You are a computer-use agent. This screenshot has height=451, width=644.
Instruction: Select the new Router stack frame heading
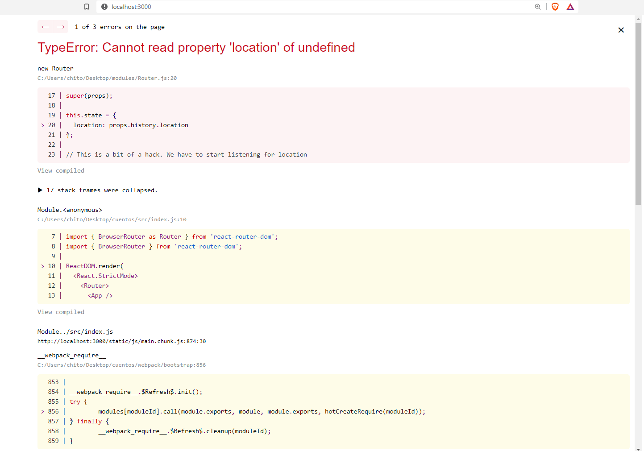coord(55,68)
